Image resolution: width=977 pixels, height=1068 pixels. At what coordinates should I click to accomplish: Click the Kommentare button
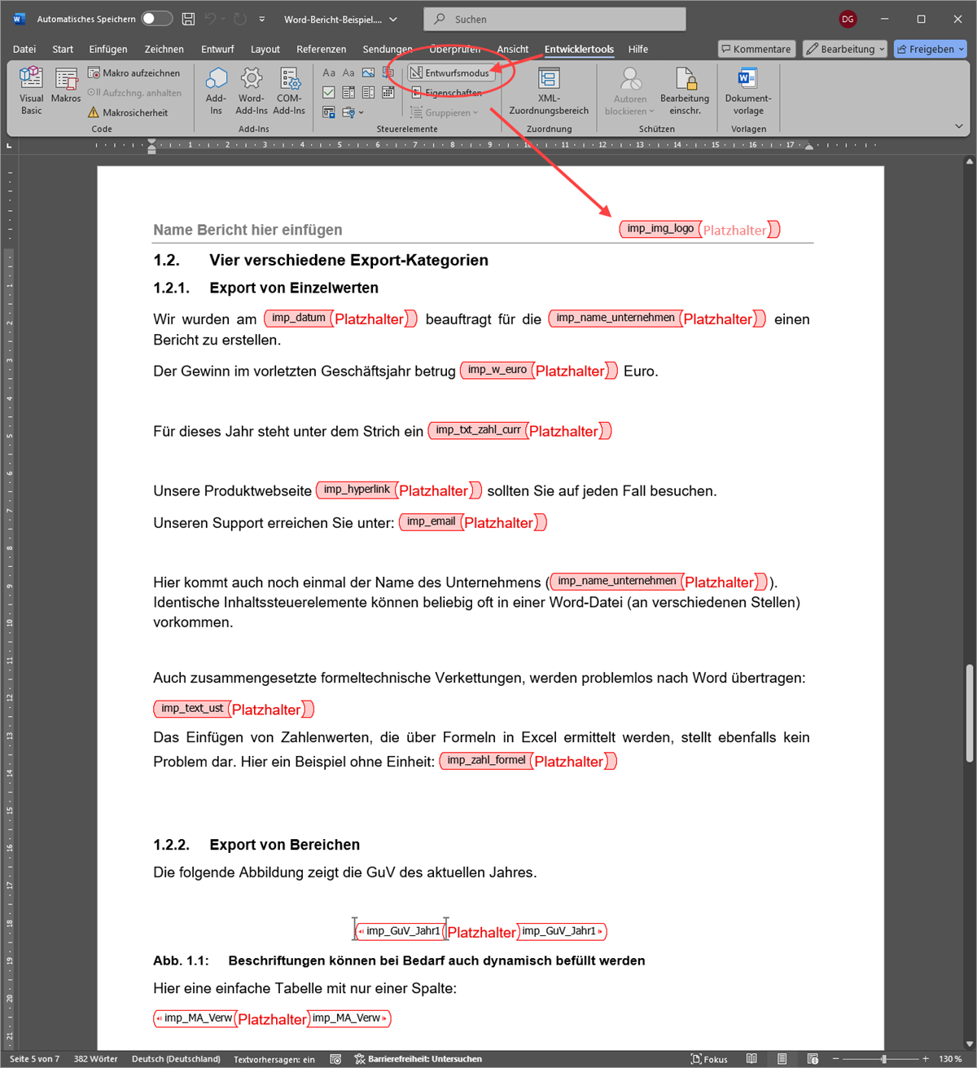pos(756,49)
